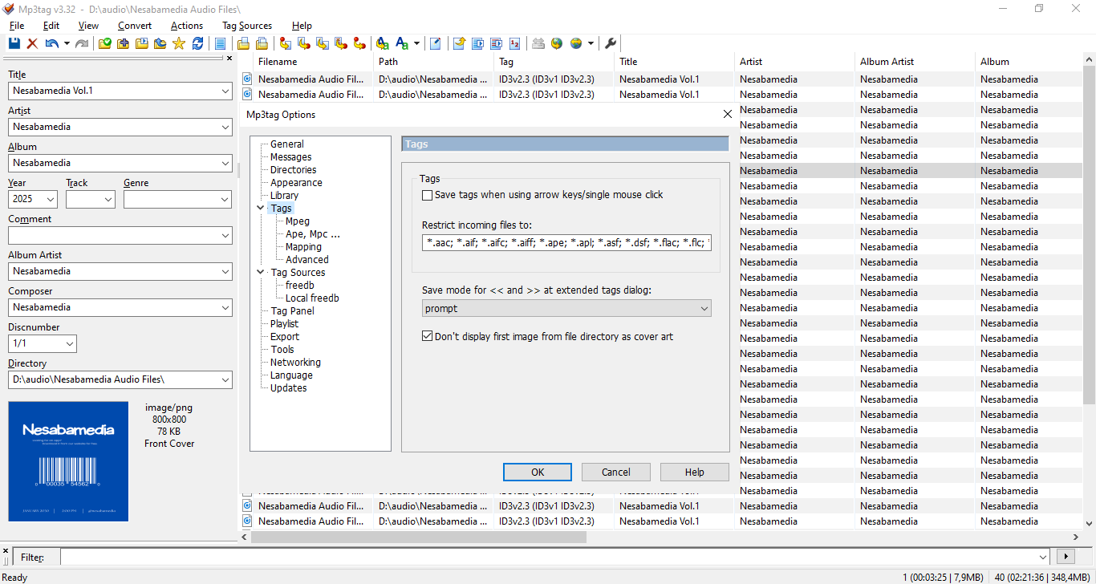This screenshot has width=1096, height=584.
Task: Click the red X Remove tag icon
Action: pos(33,43)
